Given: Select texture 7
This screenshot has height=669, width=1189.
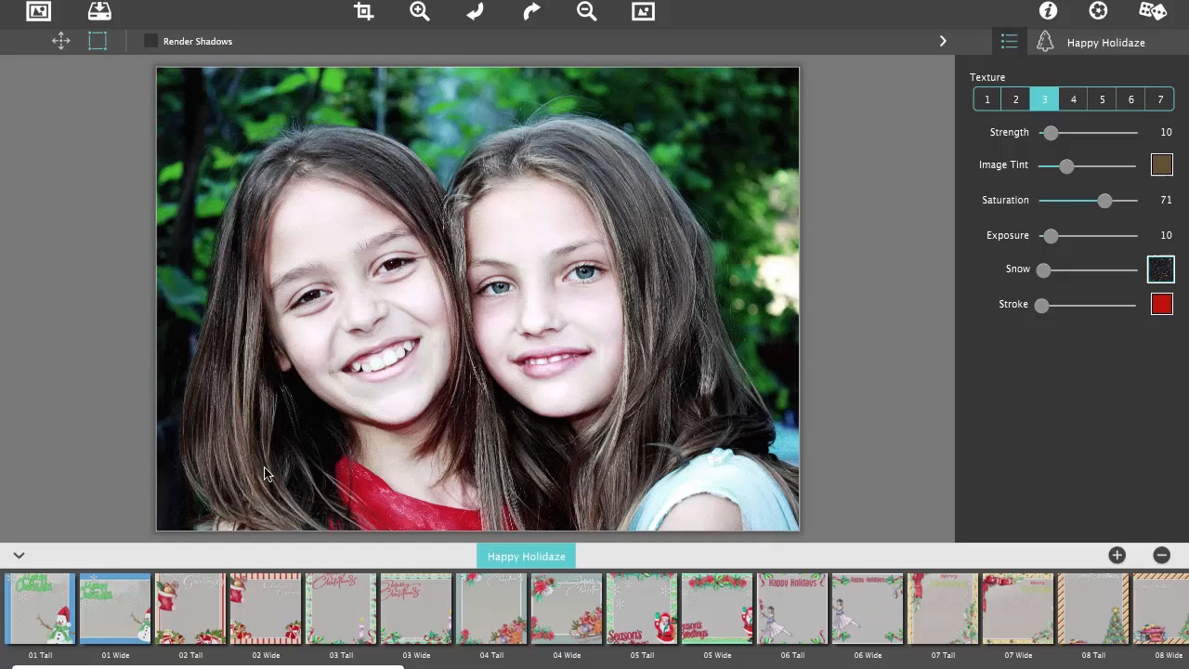Looking at the screenshot, I should tap(1160, 99).
